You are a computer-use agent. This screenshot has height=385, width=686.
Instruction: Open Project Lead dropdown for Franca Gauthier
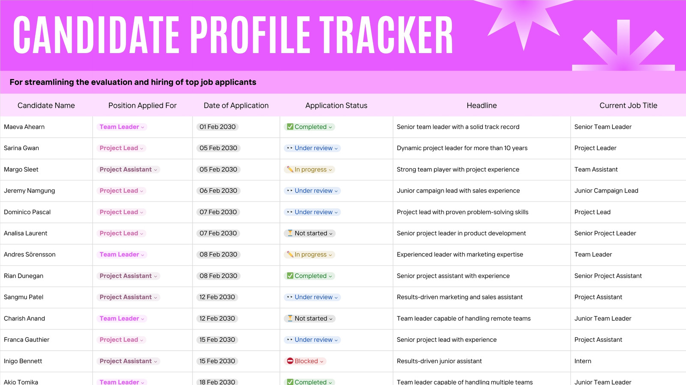[x=142, y=340]
